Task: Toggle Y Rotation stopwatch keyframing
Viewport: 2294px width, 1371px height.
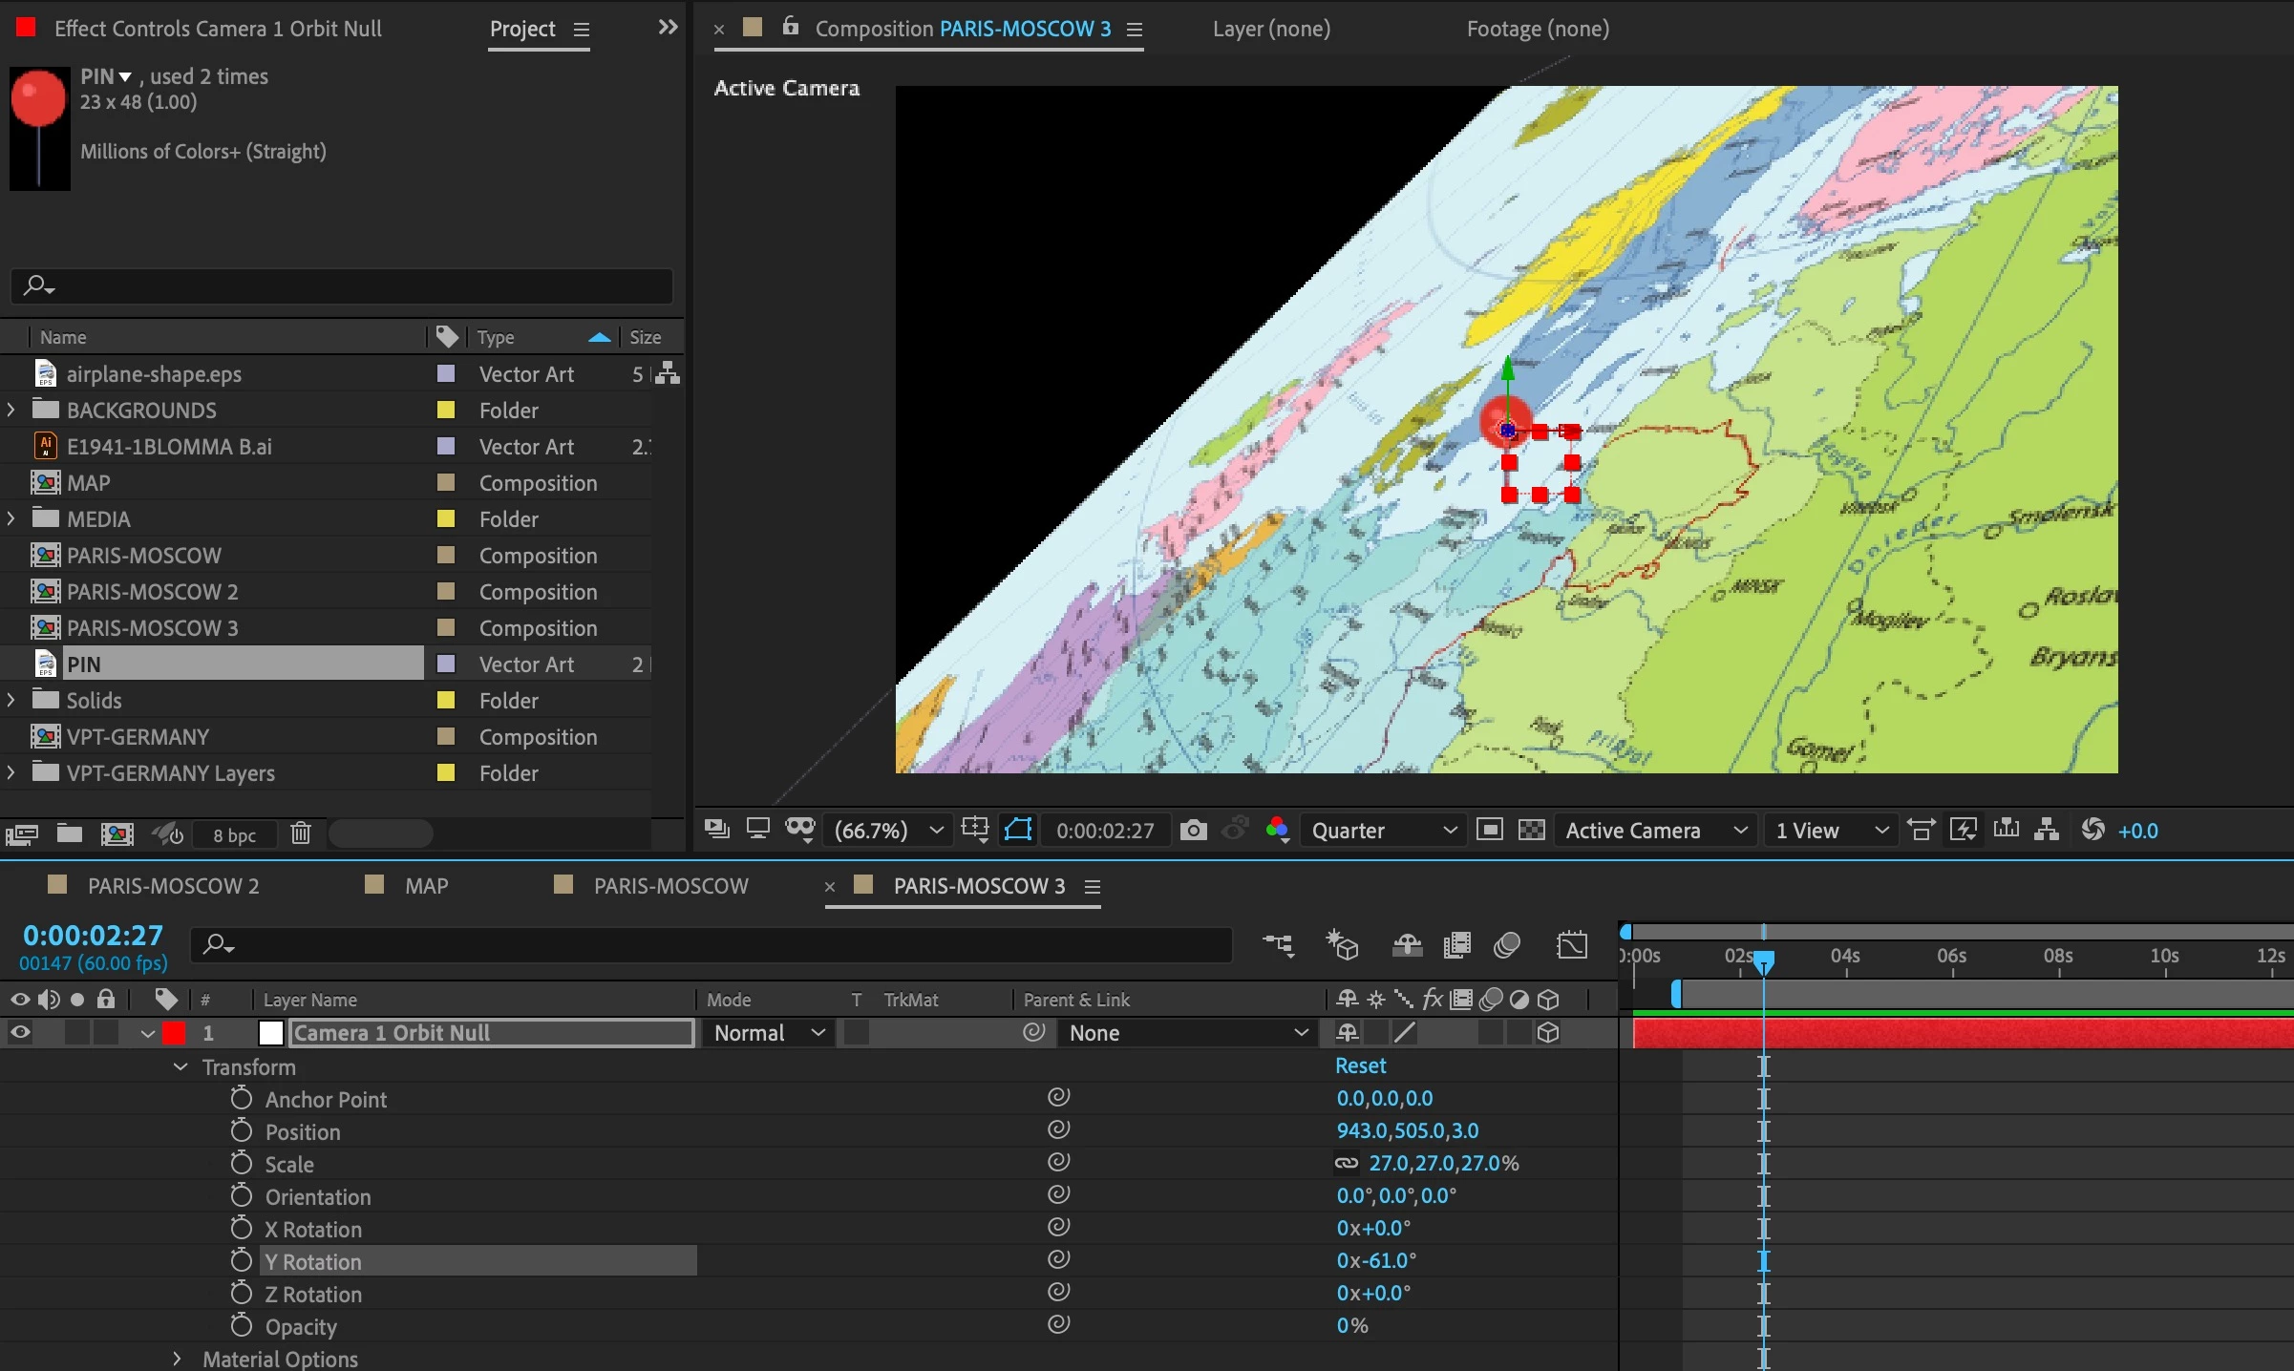Action: [242, 1261]
